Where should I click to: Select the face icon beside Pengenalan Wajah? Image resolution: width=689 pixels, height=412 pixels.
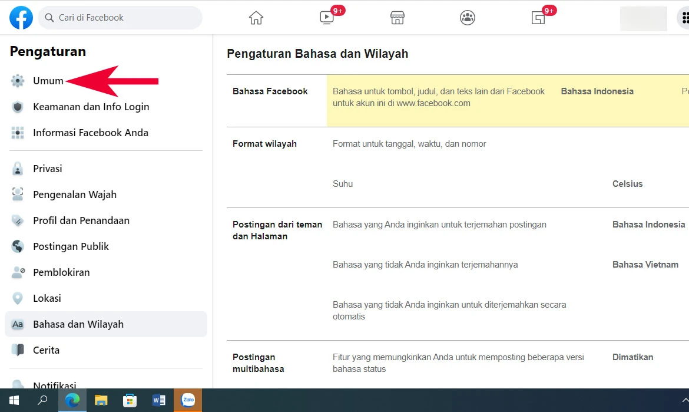tap(17, 195)
